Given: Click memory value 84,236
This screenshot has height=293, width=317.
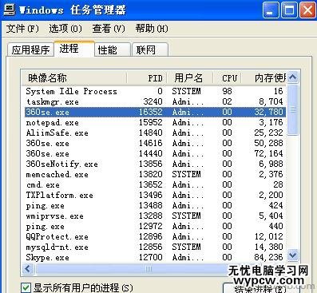Looking at the screenshot, I should [x=268, y=257].
